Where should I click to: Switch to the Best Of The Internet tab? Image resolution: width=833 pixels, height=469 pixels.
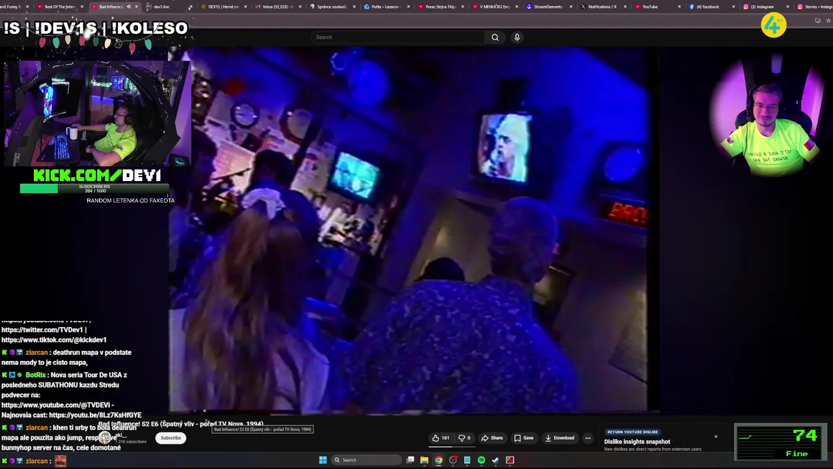[59, 7]
